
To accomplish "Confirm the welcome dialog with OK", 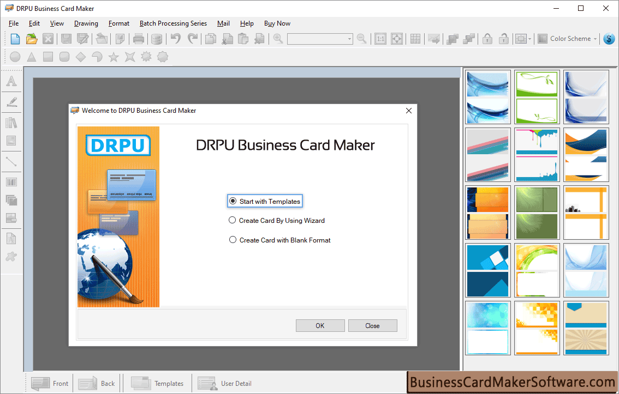I will [320, 325].
